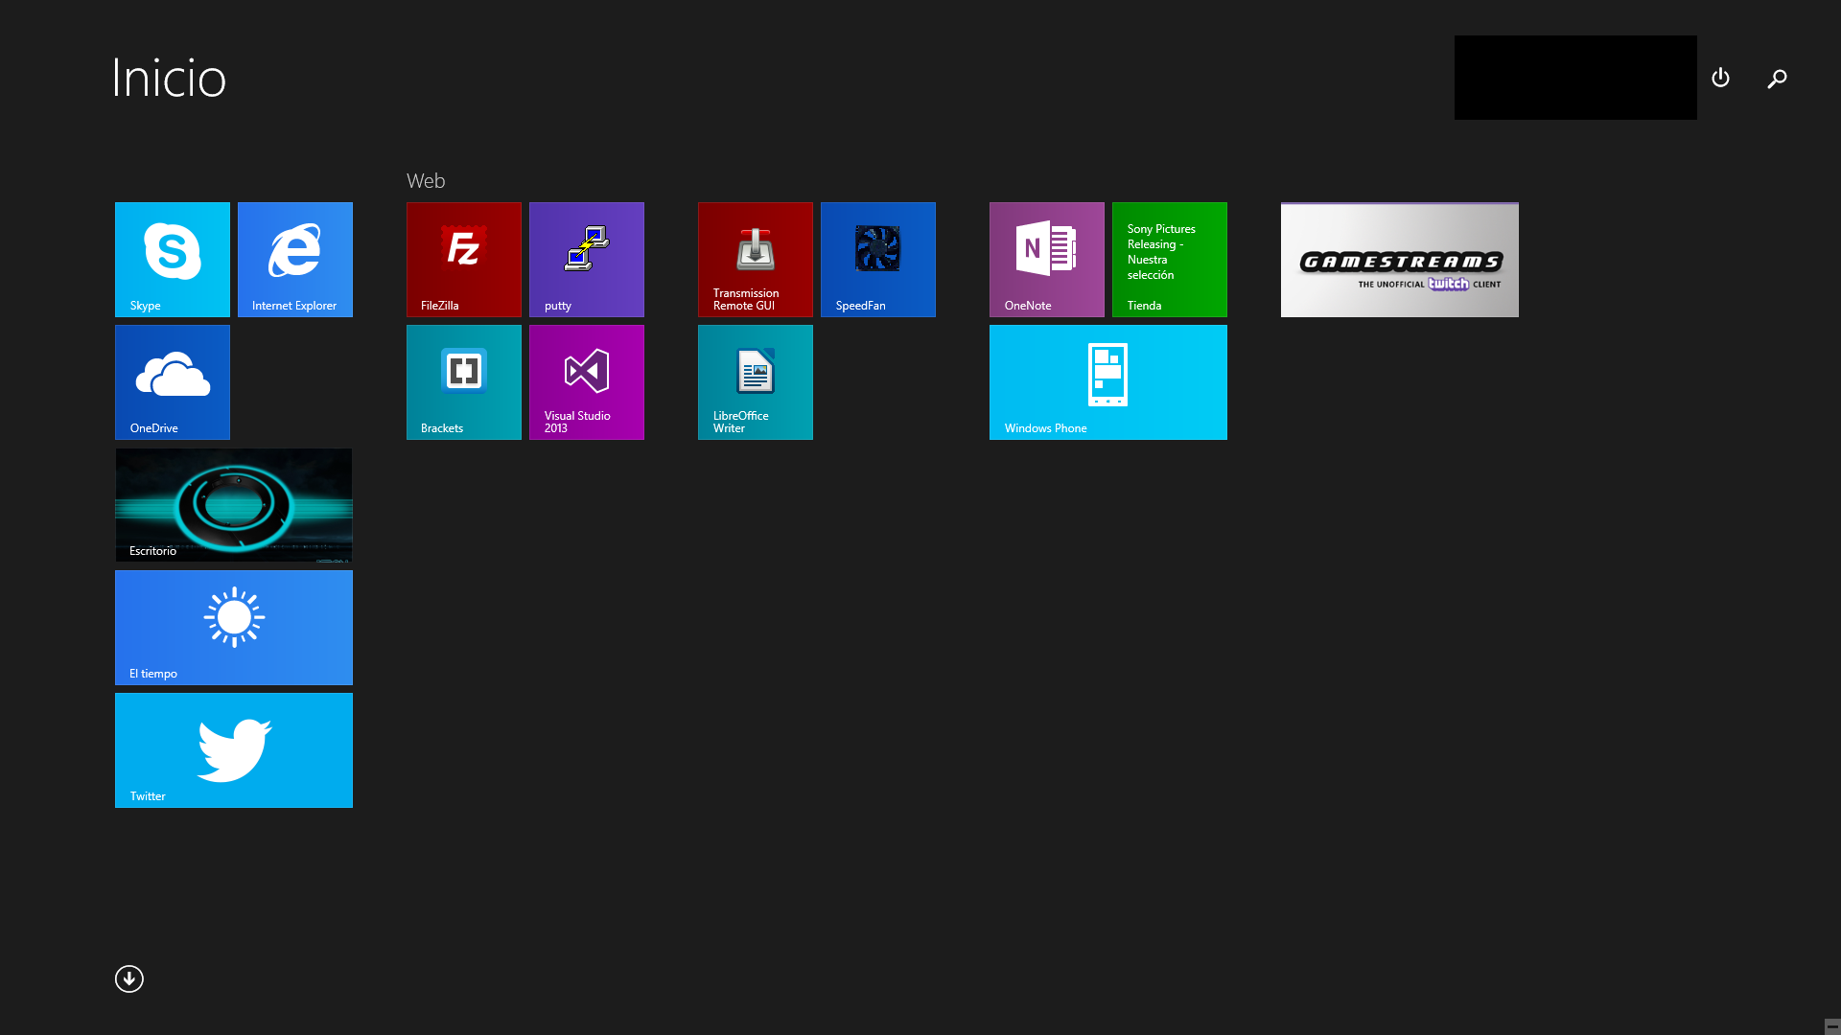Open the Tienda store tile
The image size is (1841, 1035).
1170,260
